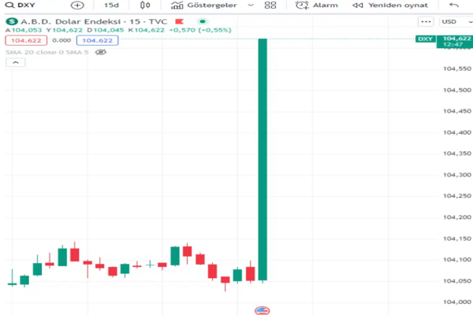473x315 pixels.
Task: Expand the USD currency dropdown
Action: (452, 21)
